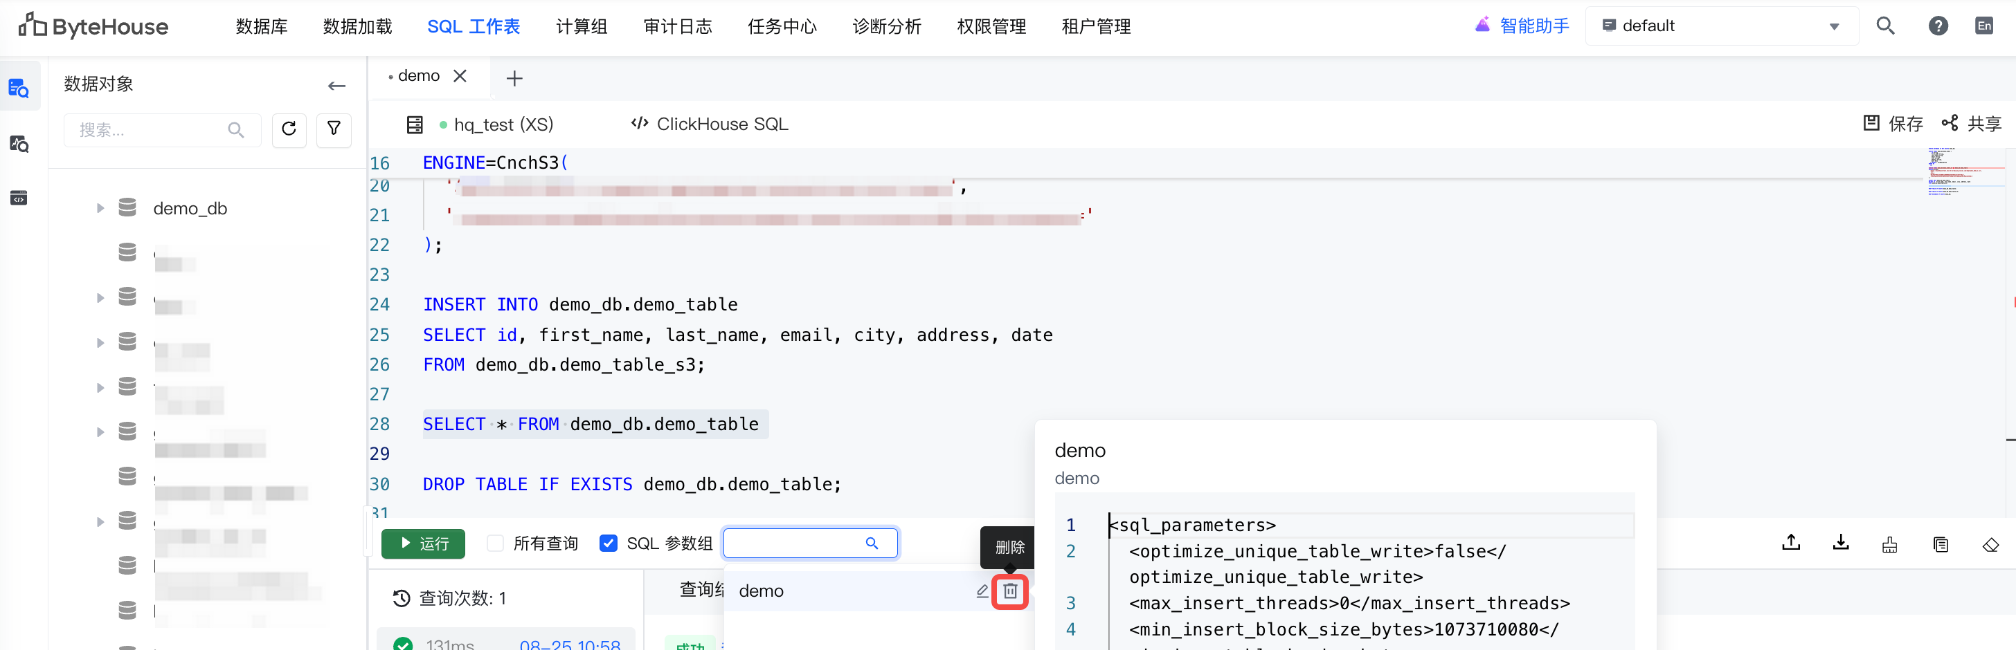Viewport: 2016px width, 650px height.
Task: Close the demo worksheet tab
Action: [x=460, y=76]
